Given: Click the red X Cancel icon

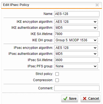Looking at the screenshot, I should 85,99.
